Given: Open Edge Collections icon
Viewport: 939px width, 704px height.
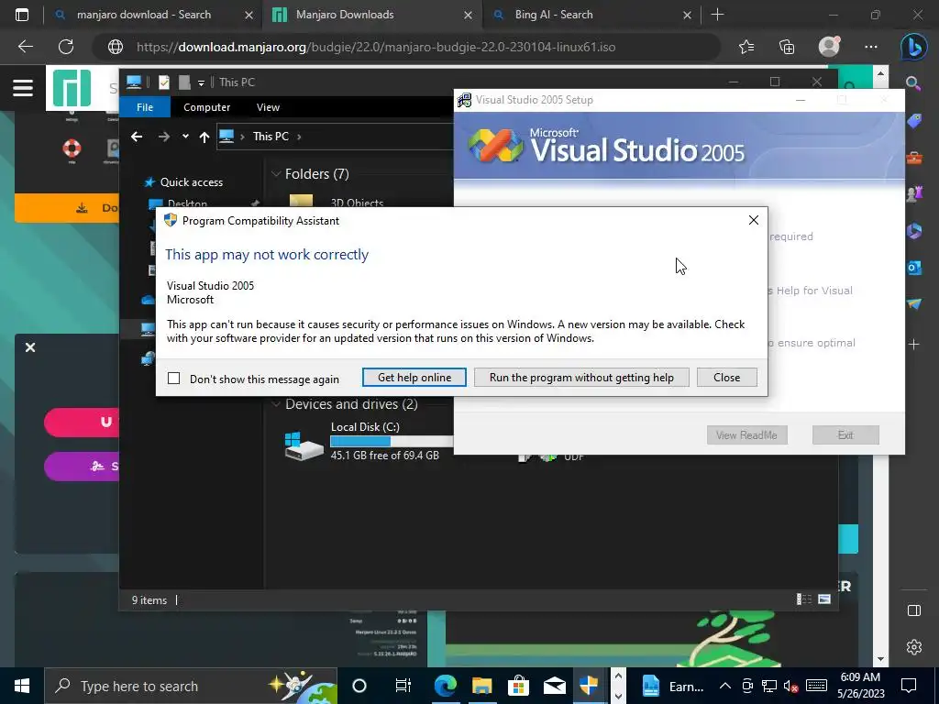Looking at the screenshot, I should (786, 47).
